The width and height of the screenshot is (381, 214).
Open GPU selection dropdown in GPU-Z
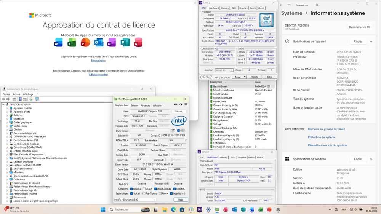(x=135, y=200)
